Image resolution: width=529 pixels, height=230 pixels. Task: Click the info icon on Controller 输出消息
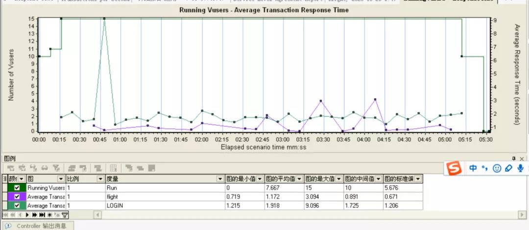click(x=8, y=226)
